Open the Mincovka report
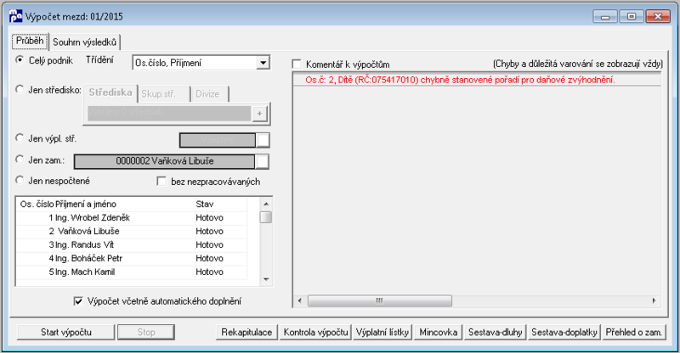Viewport: 680px width, 353px height. (x=439, y=332)
